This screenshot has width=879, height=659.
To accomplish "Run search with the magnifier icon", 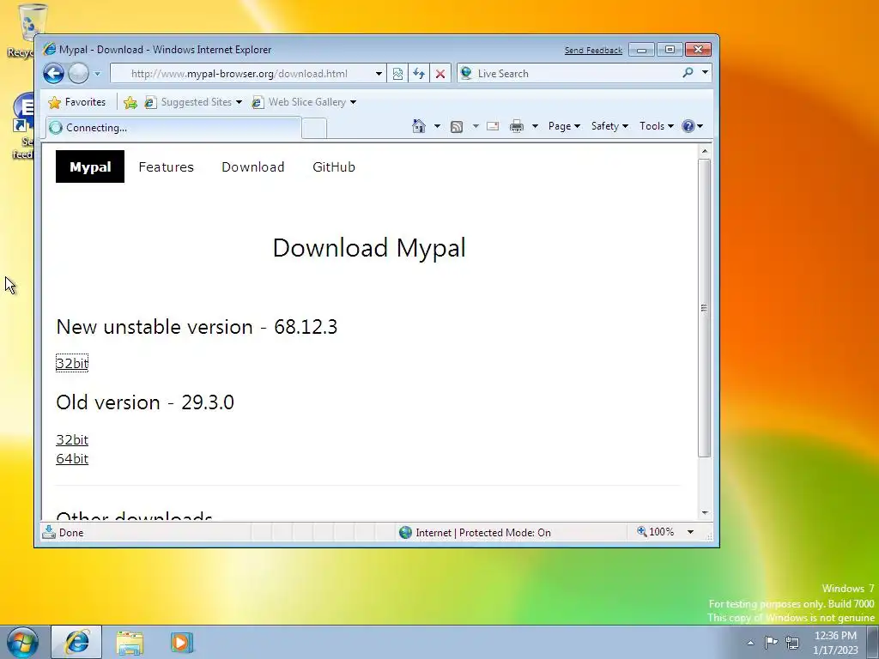I will tap(688, 73).
